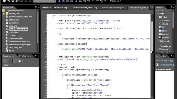
Task: Click code editor scrollbar down arrow
Action: pos(152,97)
